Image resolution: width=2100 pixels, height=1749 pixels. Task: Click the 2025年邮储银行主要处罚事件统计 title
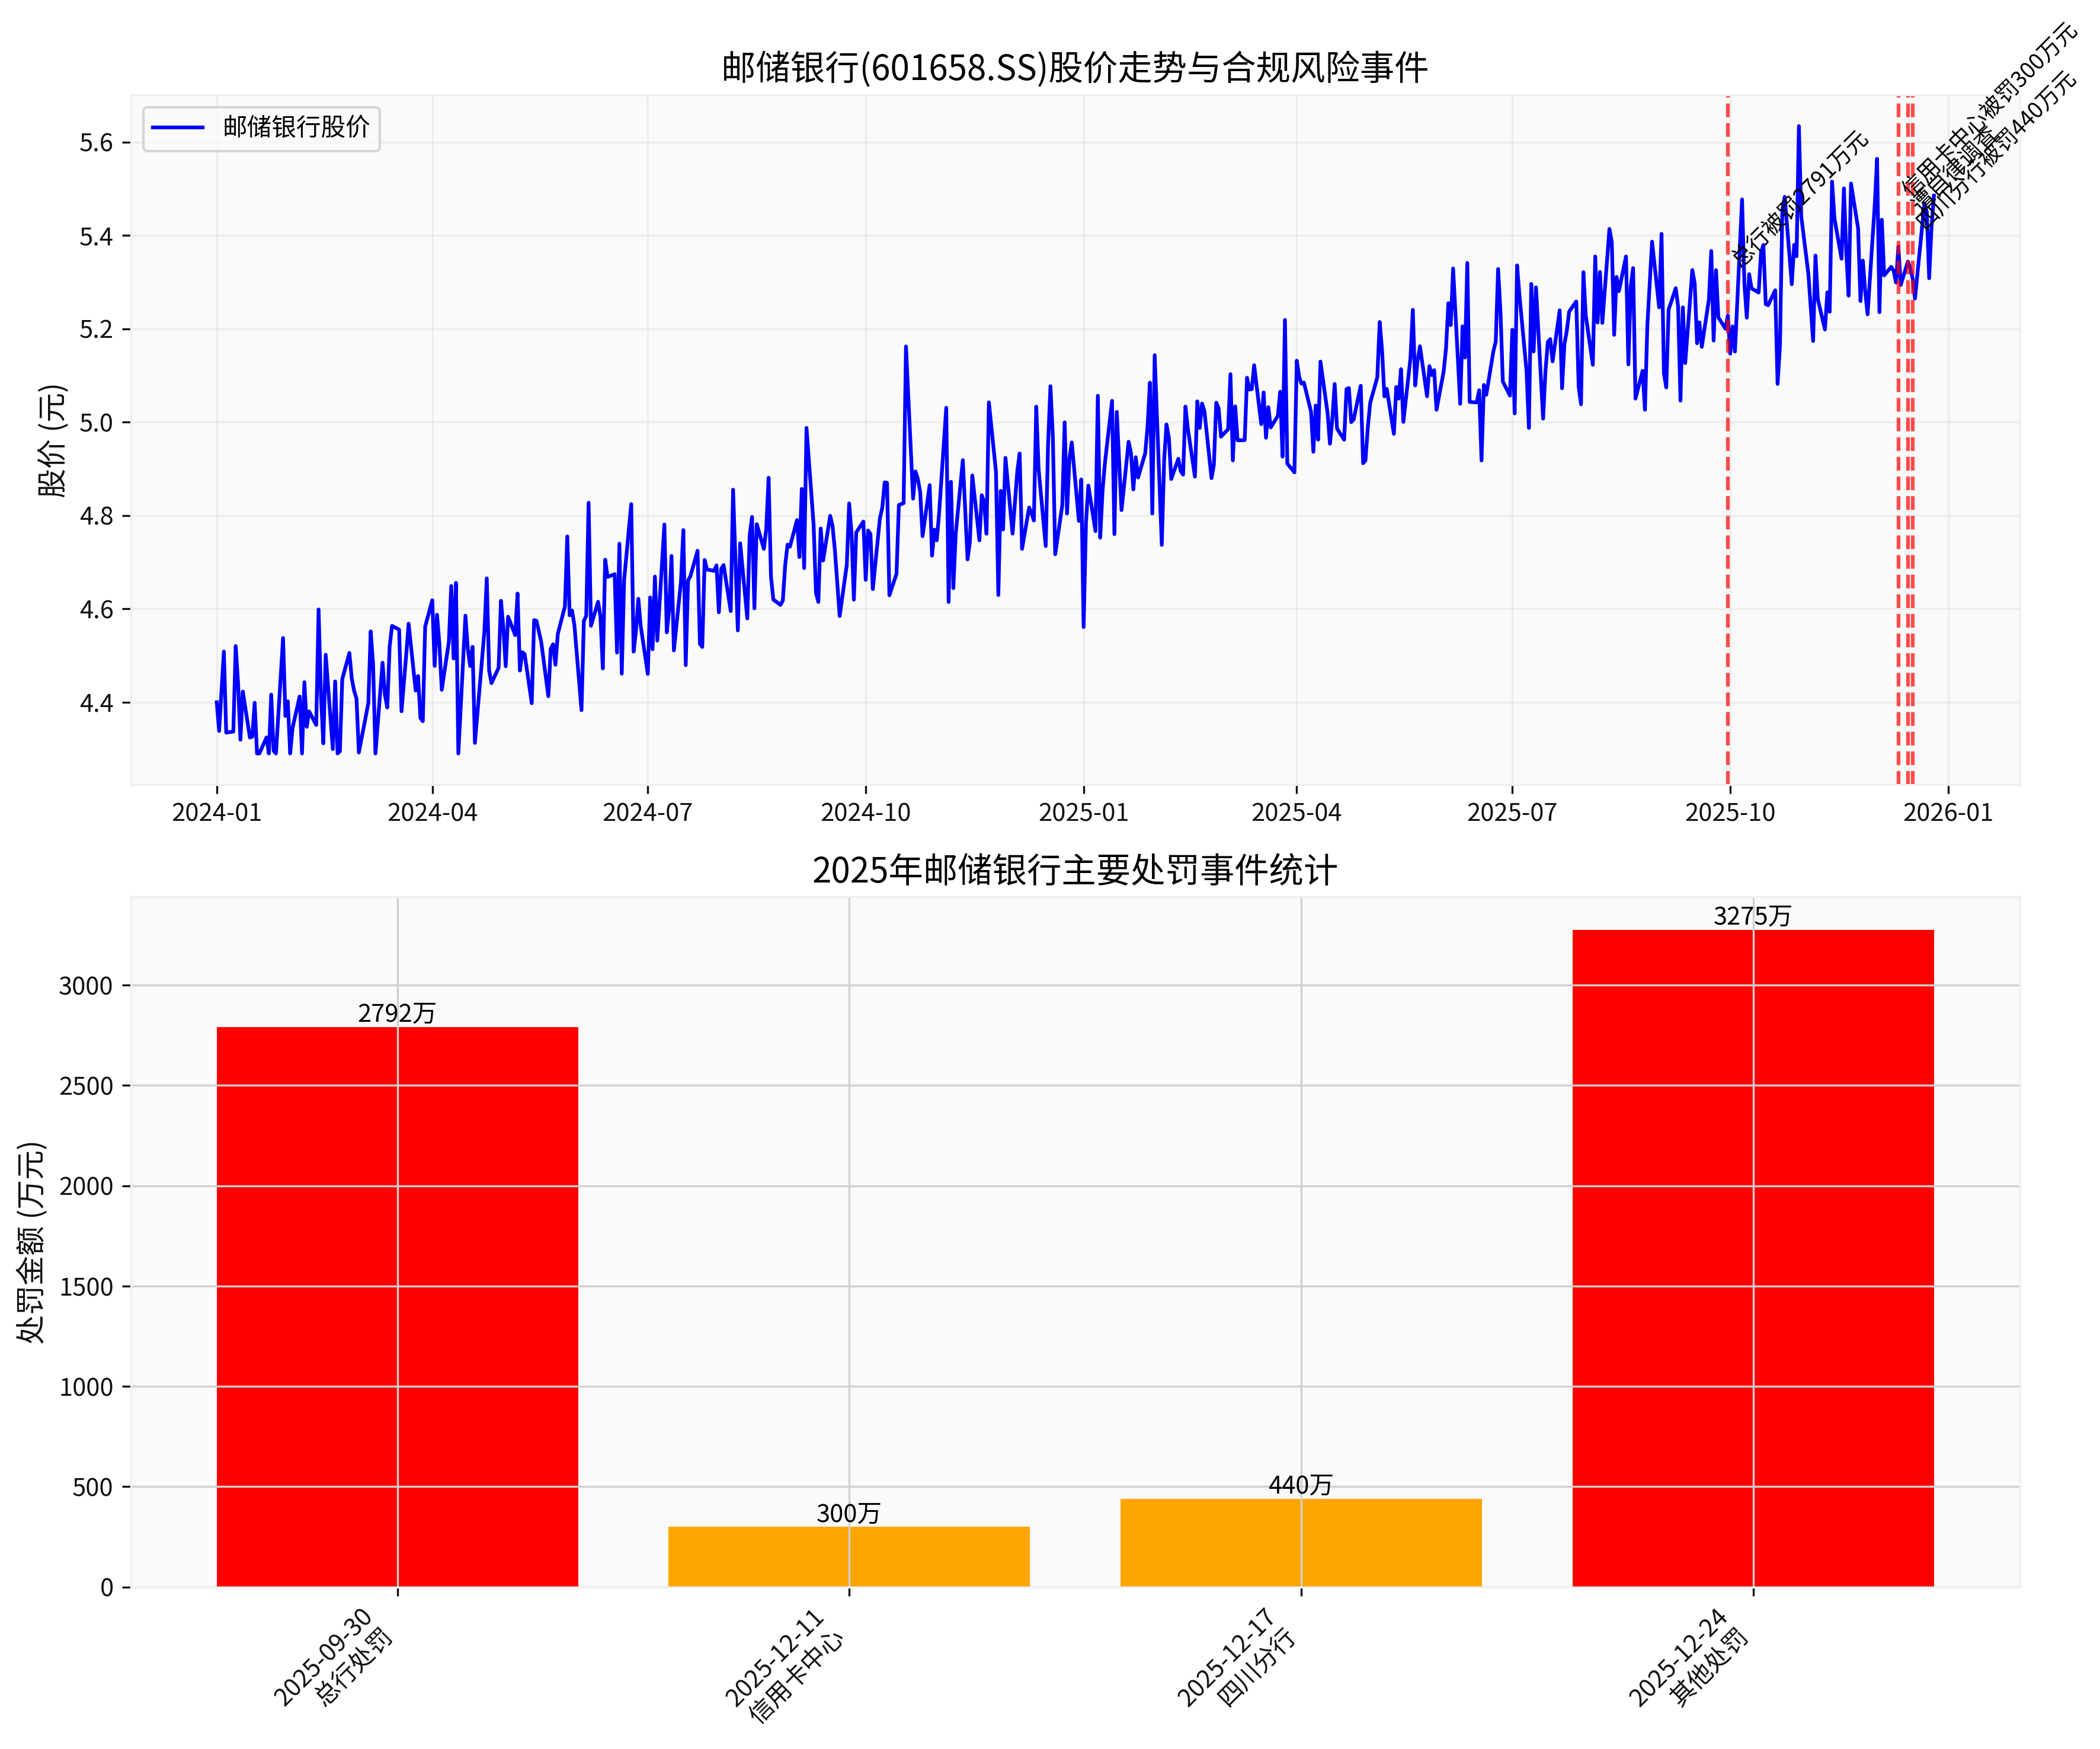(x=1074, y=870)
